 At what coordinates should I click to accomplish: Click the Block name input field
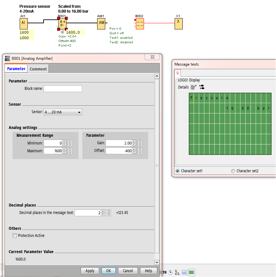coord(63,89)
